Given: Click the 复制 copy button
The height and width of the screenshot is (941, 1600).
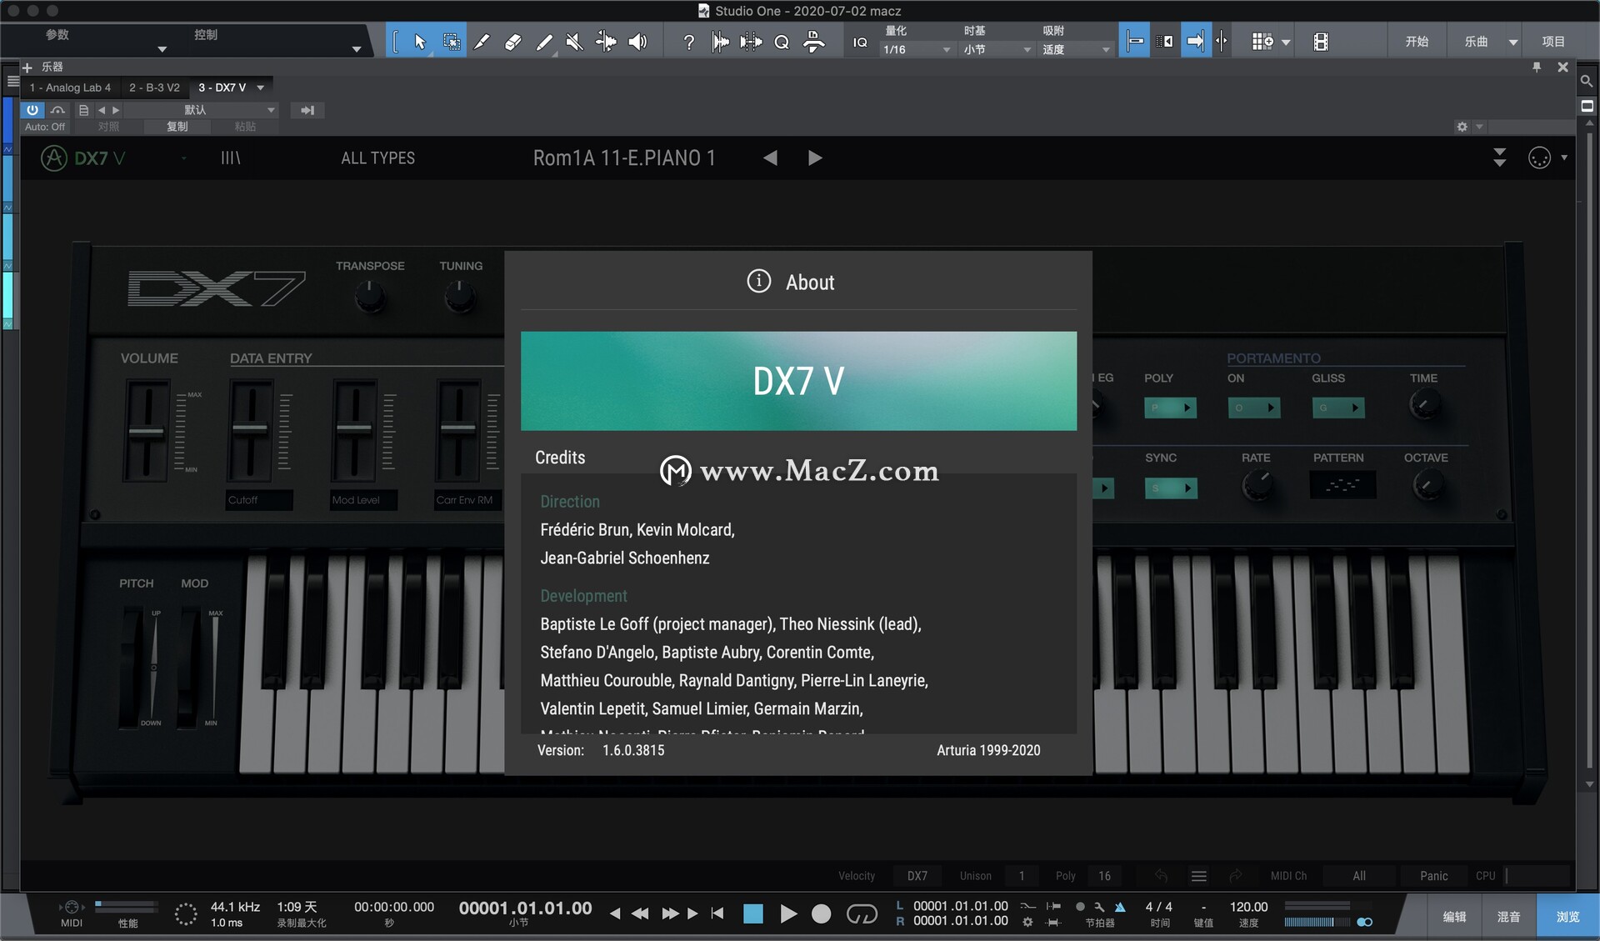Looking at the screenshot, I should (177, 127).
